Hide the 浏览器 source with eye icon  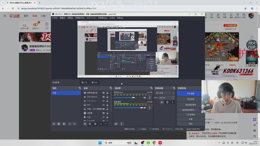coord(103,113)
